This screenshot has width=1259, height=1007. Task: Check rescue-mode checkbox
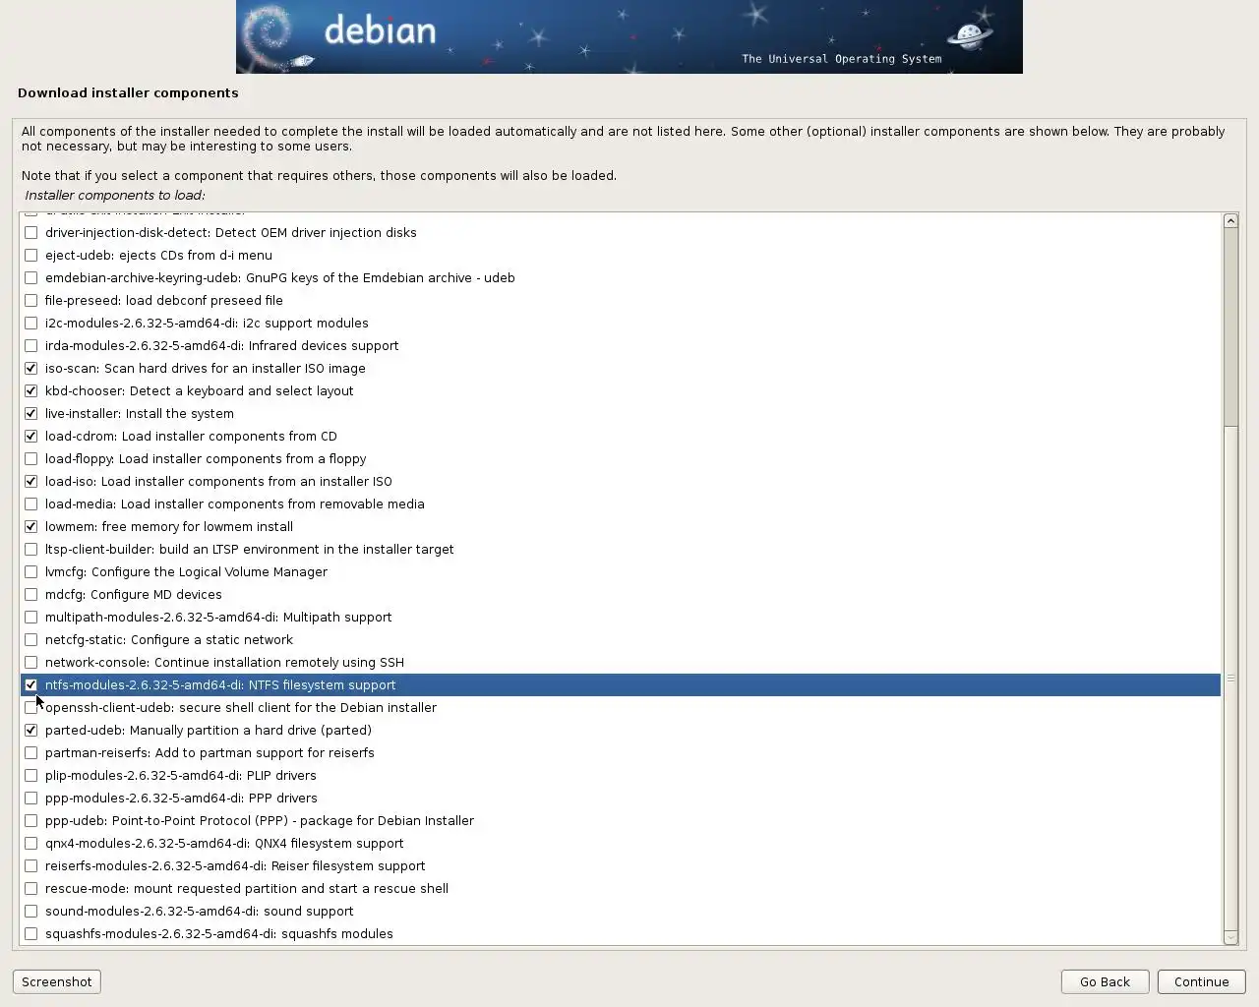(31, 889)
